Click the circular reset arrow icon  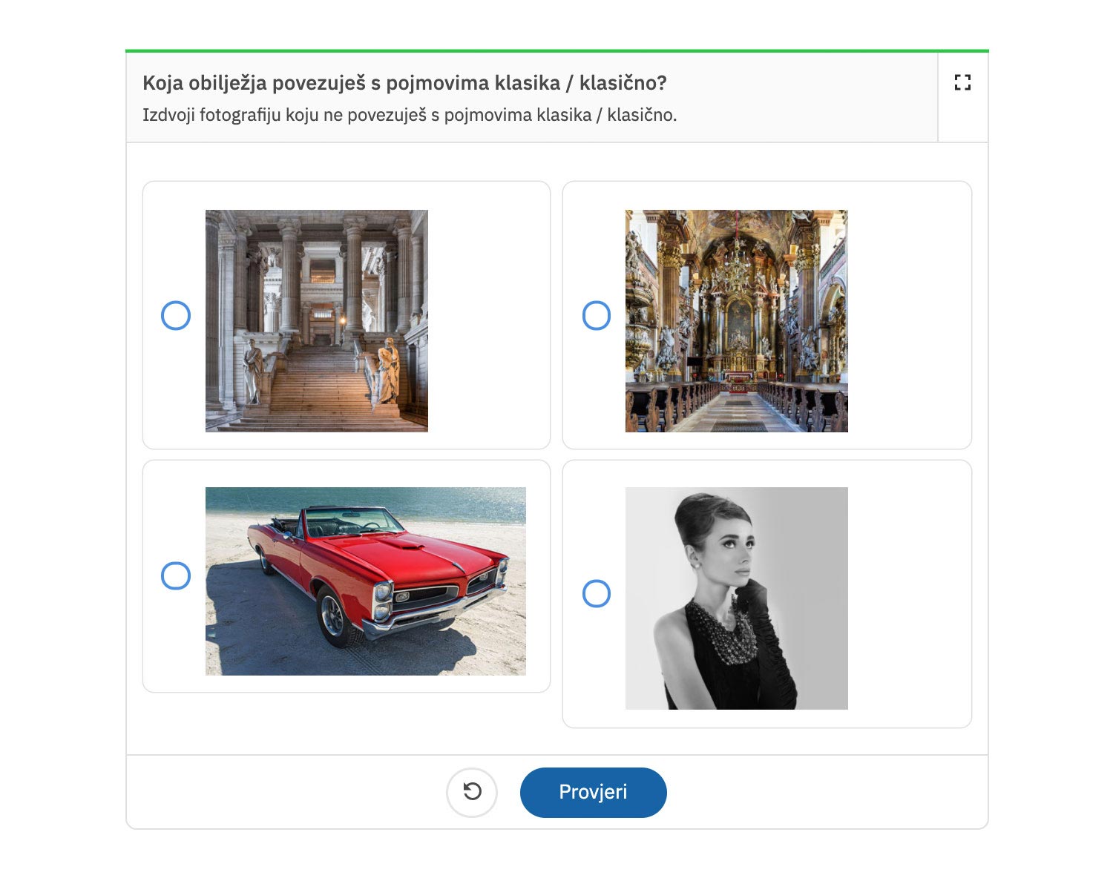[472, 792]
